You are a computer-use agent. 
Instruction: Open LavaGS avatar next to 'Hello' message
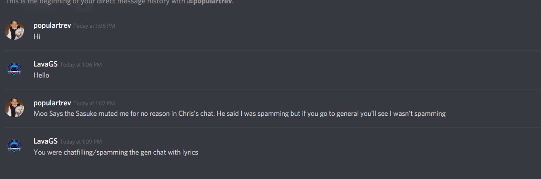coord(14,69)
